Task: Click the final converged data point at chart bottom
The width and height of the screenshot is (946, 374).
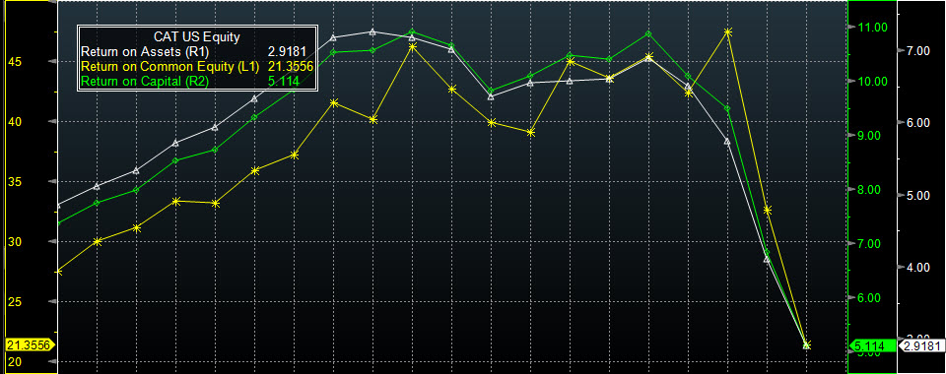Action: (x=807, y=345)
